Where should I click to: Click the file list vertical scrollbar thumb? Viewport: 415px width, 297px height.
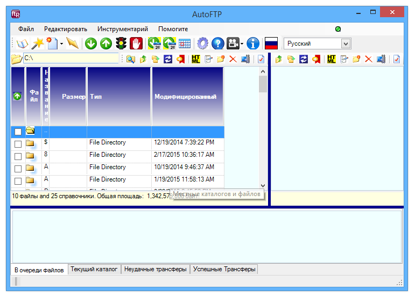click(263, 84)
